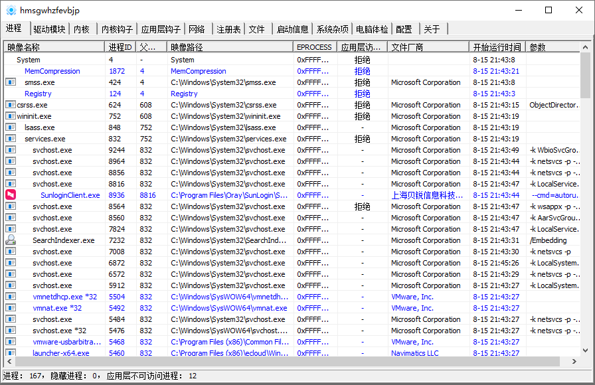Screen dimensions: 595x385
Task: Sort by 开始运行时间 column header
Action: point(497,47)
